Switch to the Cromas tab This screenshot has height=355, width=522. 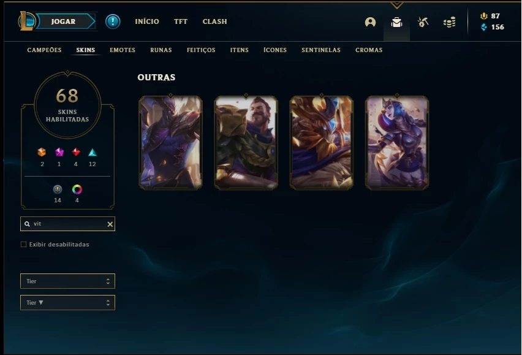[369, 50]
